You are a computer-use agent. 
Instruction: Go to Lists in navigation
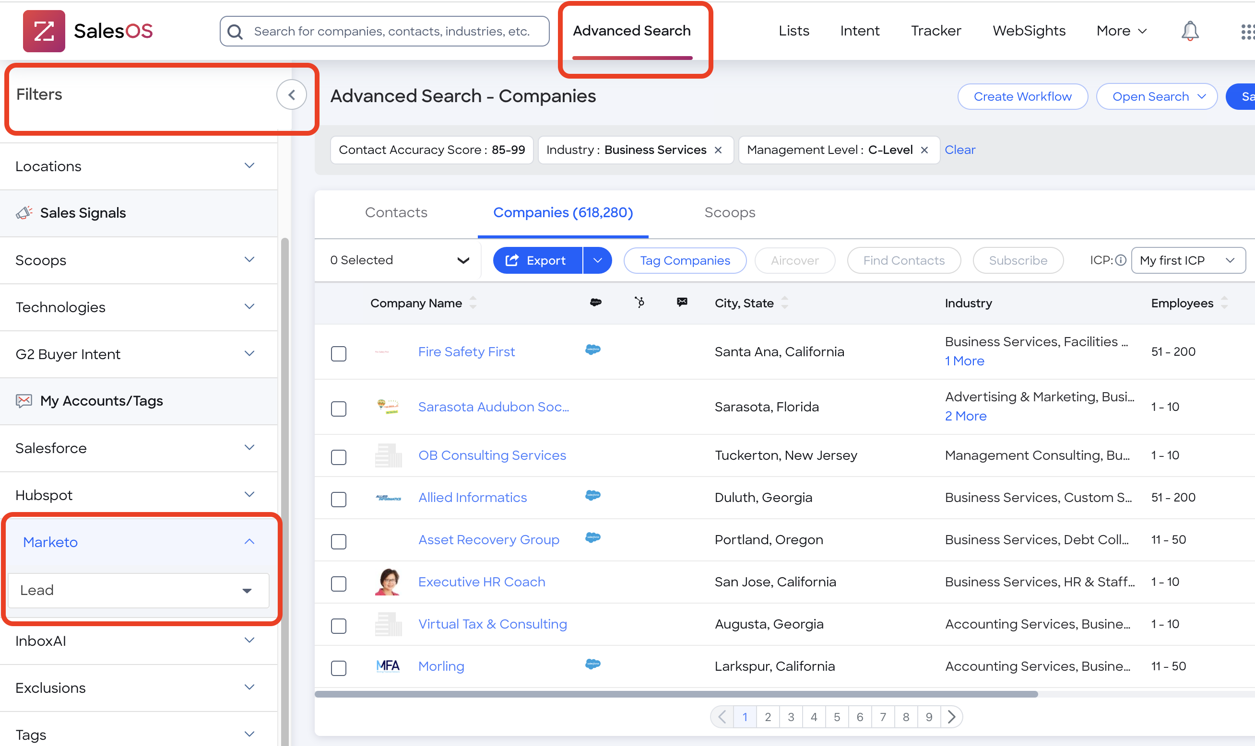click(x=794, y=31)
